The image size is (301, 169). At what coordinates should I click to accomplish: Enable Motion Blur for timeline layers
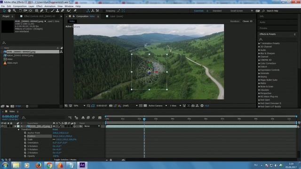93,118
